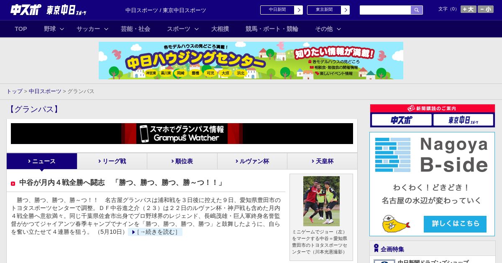Click the 中スポ subscription logo button

[x=402, y=120]
